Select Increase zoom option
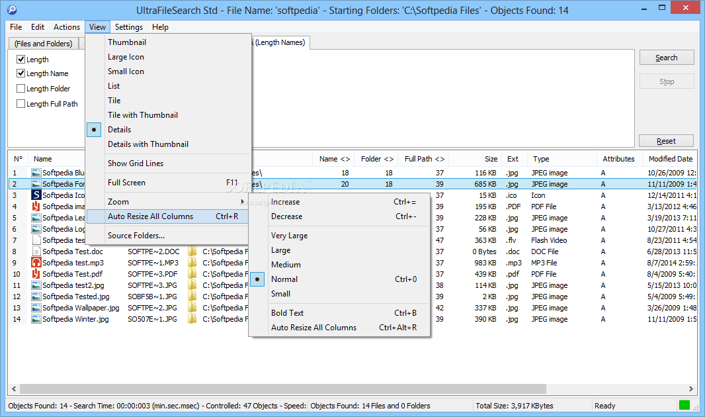 coord(339,202)
